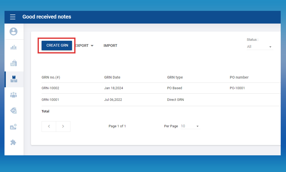Click the PO-10001 purchase order number
Viewport: 286px width, 172px height.
[237, 88]
